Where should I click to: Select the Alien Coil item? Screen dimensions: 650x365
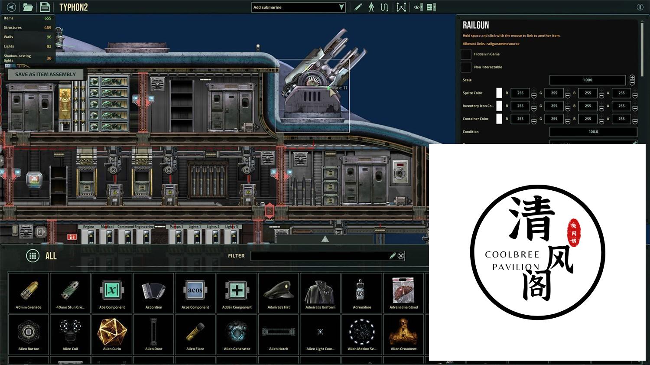[70, 334]
